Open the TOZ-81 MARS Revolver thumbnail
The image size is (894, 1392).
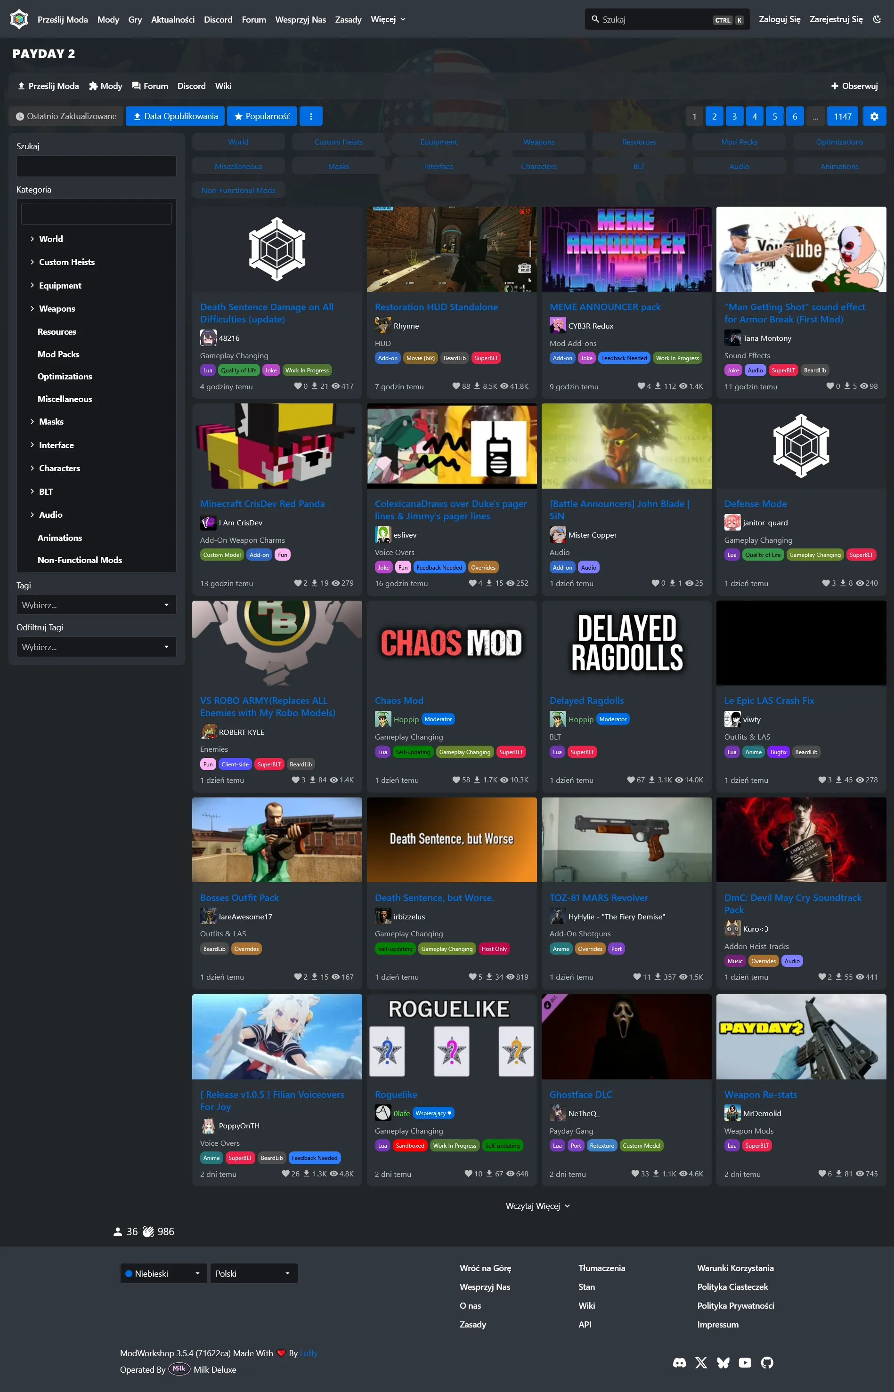pyautogui.click(x=626, y=840)
